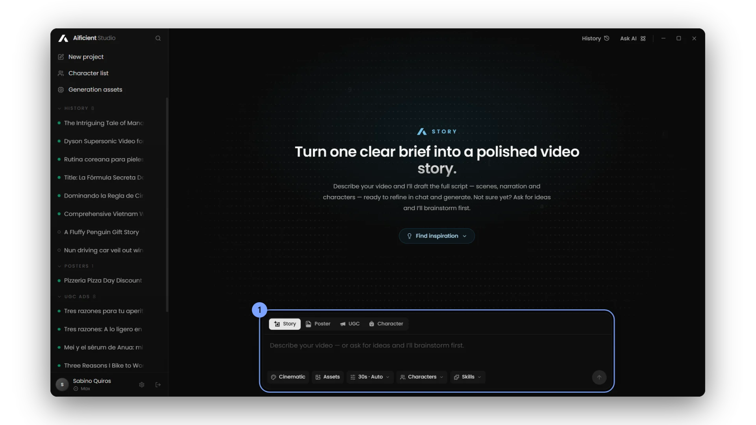Open the Ask AI panel

(633, 38)
